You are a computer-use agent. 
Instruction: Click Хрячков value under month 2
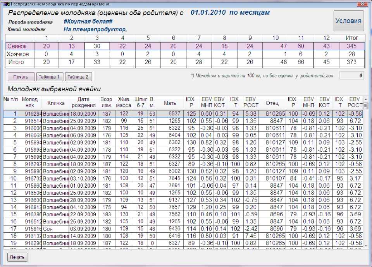72,54
